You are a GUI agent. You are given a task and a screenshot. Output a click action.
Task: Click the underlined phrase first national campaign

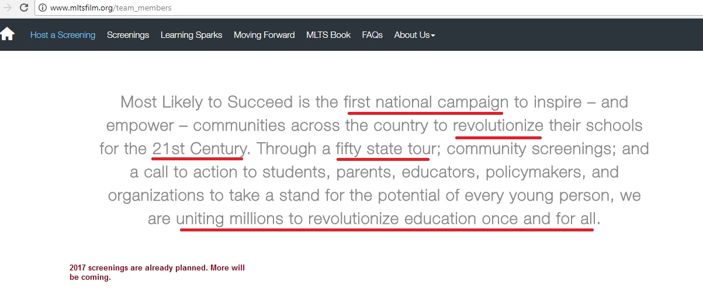tap(426, 103)
